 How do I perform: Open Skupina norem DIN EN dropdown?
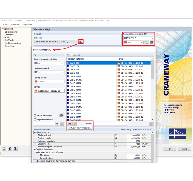coord(63,82)
